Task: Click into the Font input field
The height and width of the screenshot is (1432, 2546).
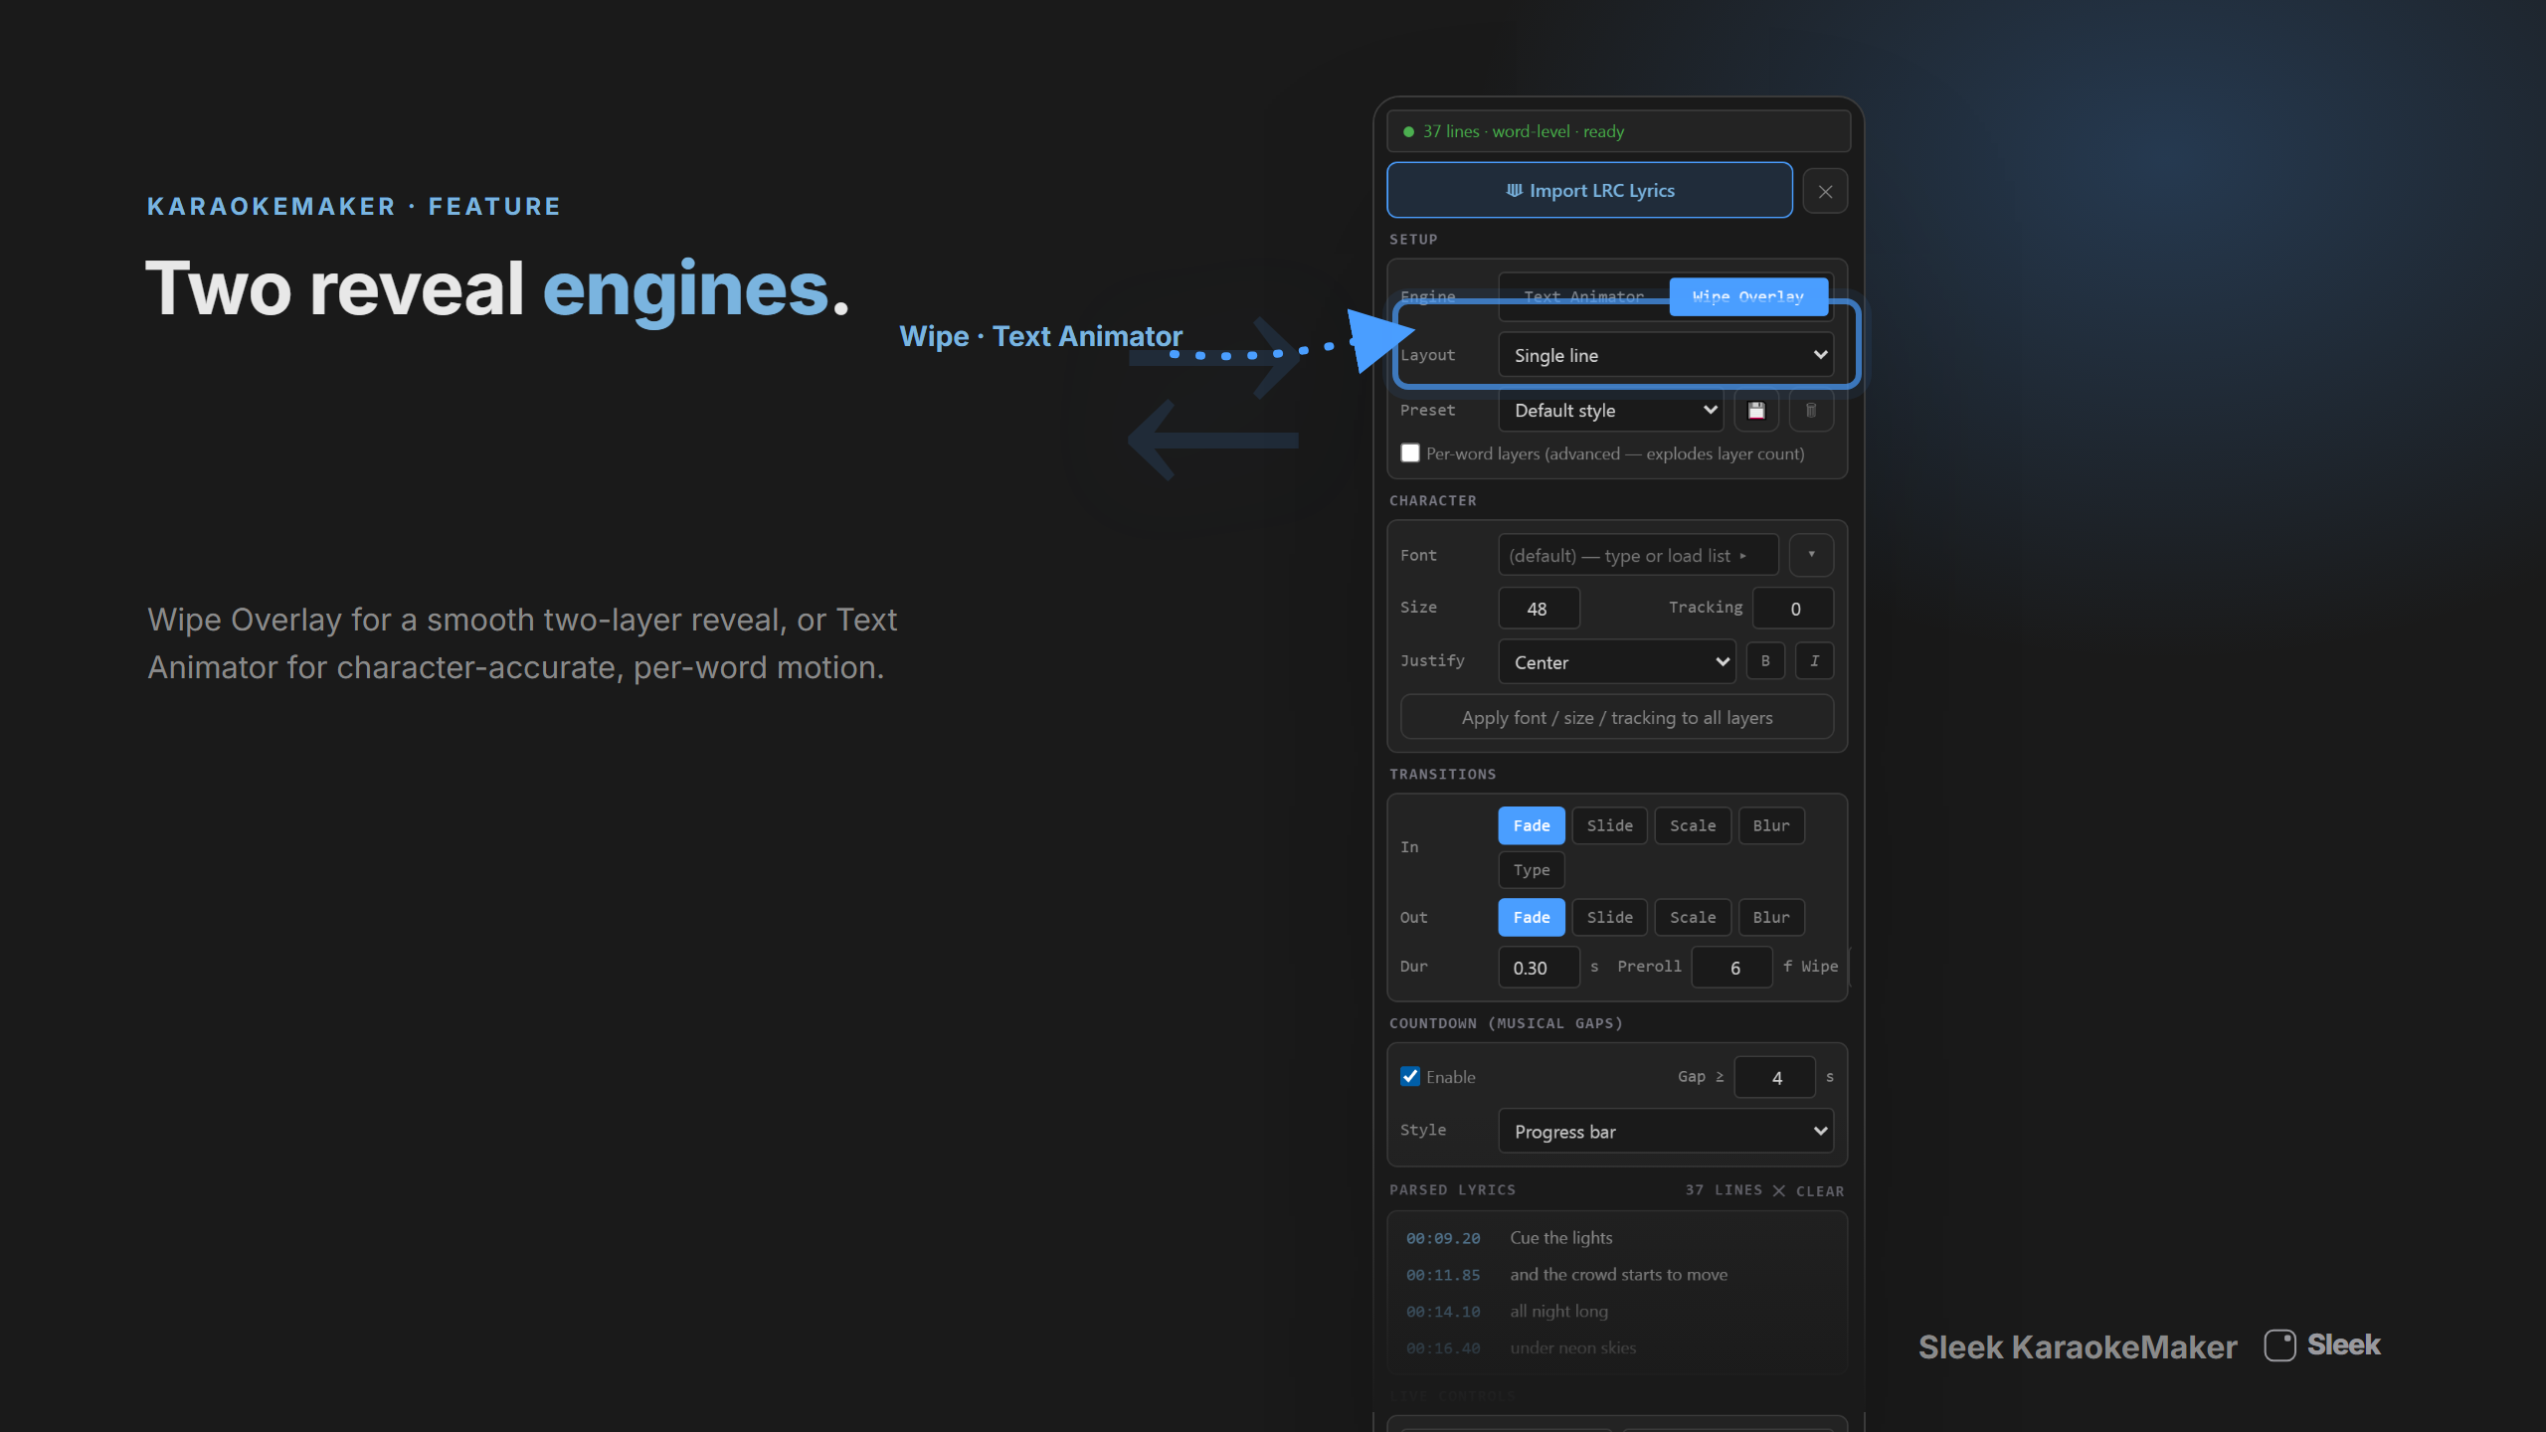Action: point(1638,555)
